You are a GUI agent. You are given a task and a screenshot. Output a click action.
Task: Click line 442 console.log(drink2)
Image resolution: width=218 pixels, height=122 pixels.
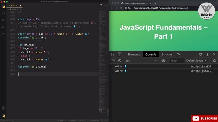33,67
